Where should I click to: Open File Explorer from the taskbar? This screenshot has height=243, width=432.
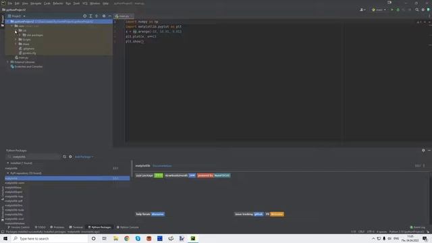[115, 238]
